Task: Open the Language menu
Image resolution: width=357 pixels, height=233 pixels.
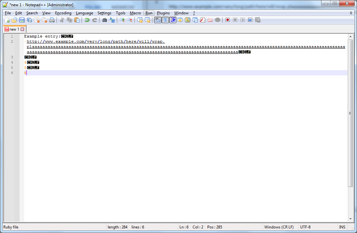Action: (x=85, y=13)
